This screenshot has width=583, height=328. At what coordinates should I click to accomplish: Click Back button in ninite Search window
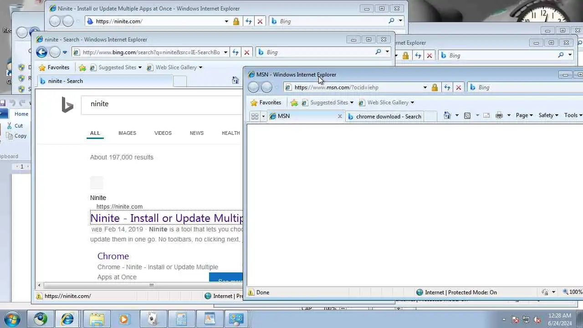coord(41,52)
